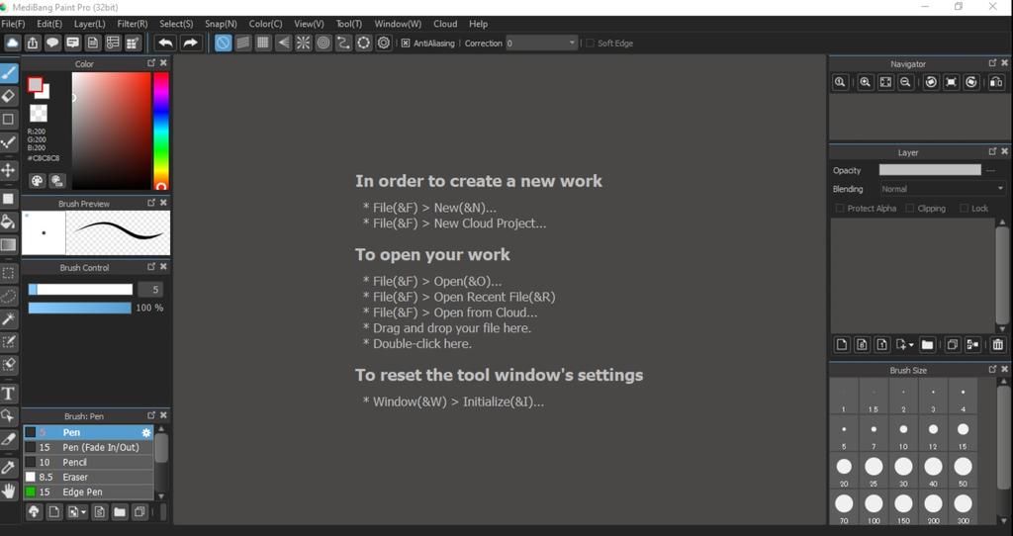Adjust the brush size slider
The width and height of the screenshot is (1013, 536).
coord(80,290)
